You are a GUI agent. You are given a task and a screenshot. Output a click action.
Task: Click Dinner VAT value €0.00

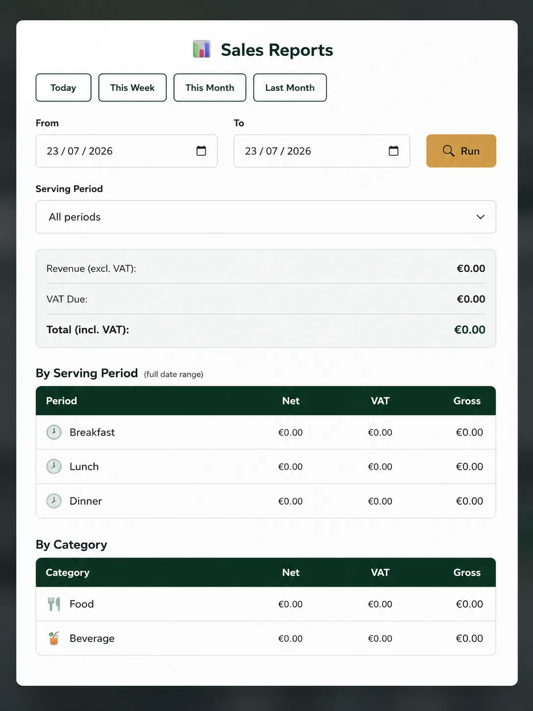(x=380, y=501)
